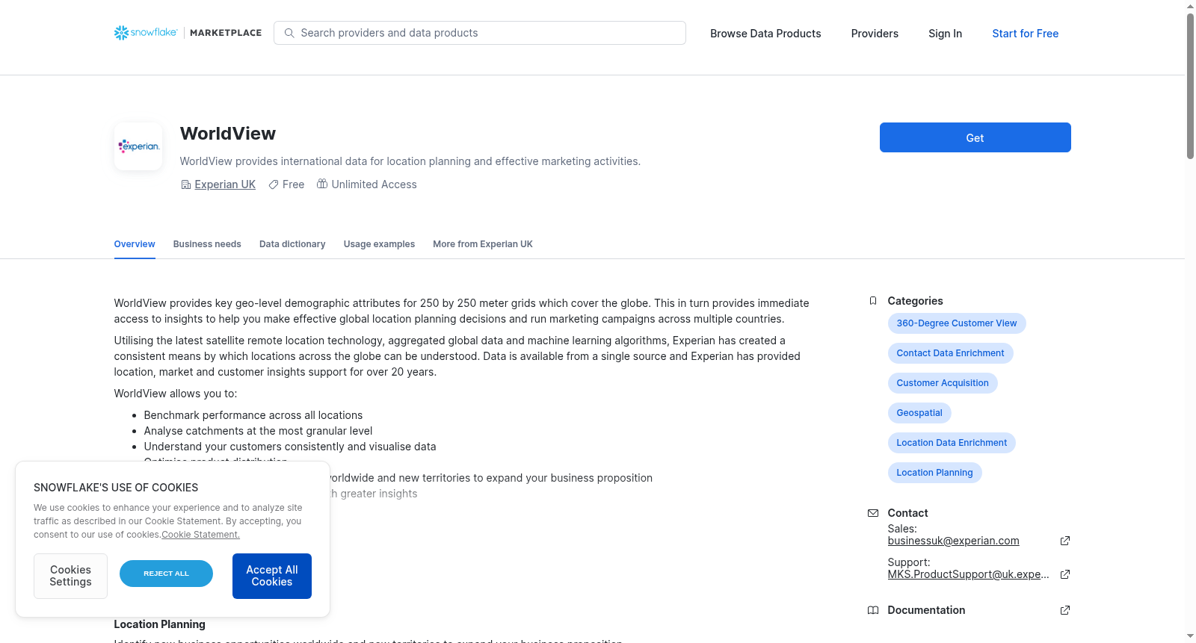This screenshot has height=643, width=1196.
Task: Open the Business needs tab
Action: click(x=207, y=244)
